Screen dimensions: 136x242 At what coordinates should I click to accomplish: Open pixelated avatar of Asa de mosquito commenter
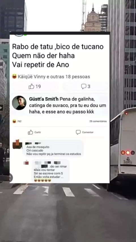tap(17, 144)
